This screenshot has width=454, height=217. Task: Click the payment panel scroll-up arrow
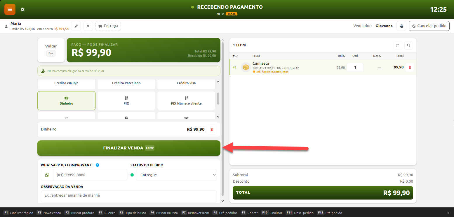coord(222,40)
